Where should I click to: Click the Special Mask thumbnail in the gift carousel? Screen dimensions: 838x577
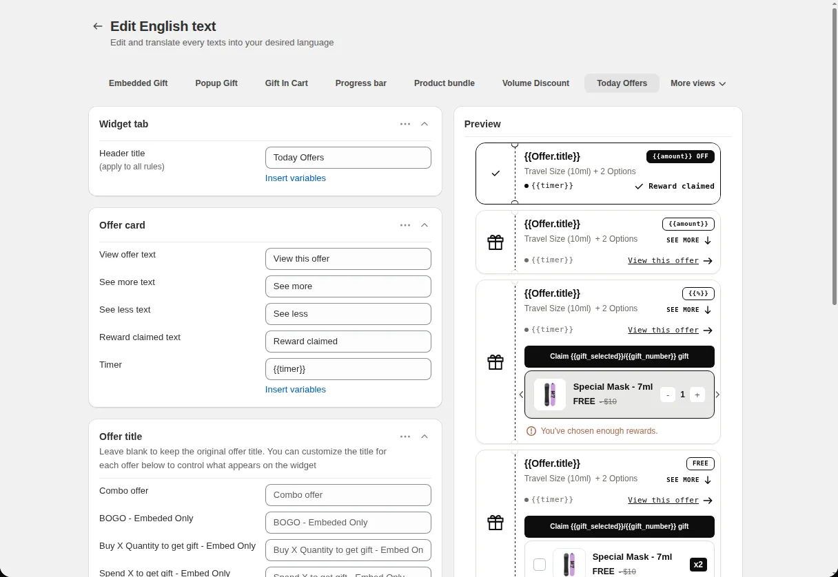(550, 395)
